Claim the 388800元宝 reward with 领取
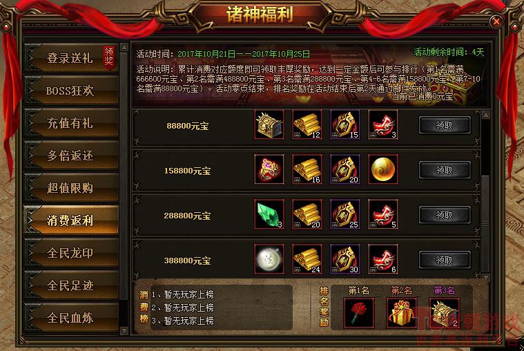The width and height of the screenshot is (524, 351). (x=445, y=260)
